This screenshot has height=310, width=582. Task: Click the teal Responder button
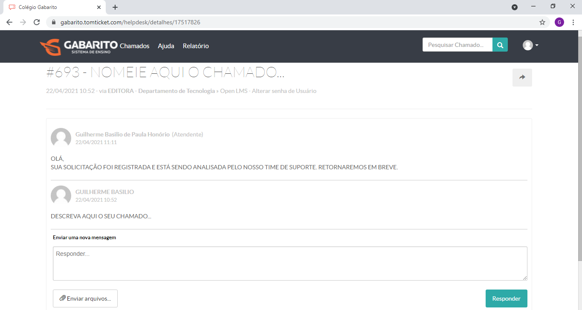point(506,298)
